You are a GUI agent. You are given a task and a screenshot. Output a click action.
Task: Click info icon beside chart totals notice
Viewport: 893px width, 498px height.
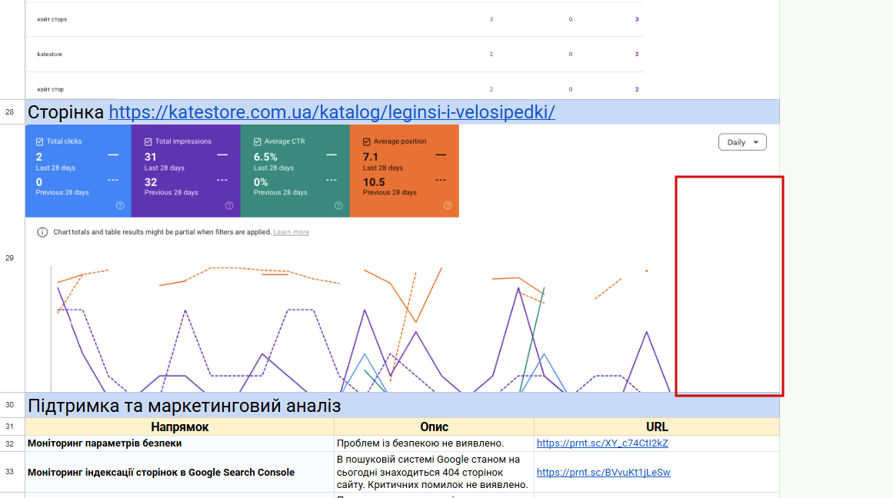click(42, 232)
